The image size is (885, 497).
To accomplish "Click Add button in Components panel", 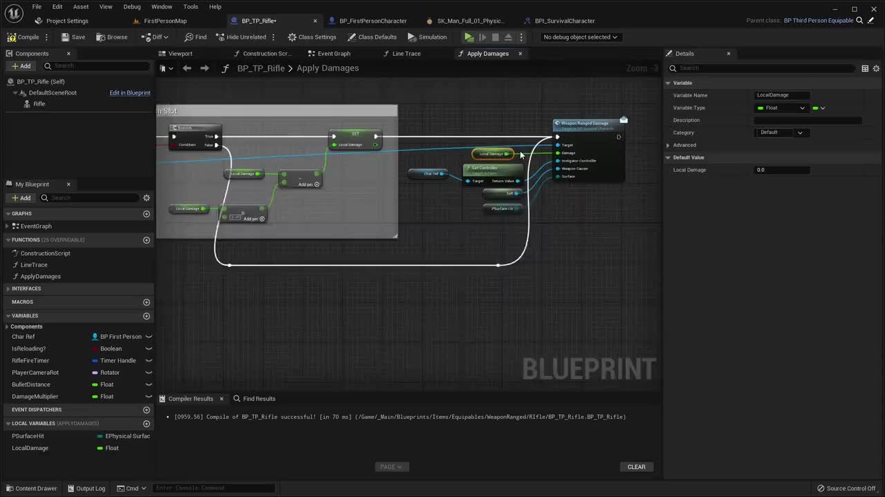I will pos(21,66).
